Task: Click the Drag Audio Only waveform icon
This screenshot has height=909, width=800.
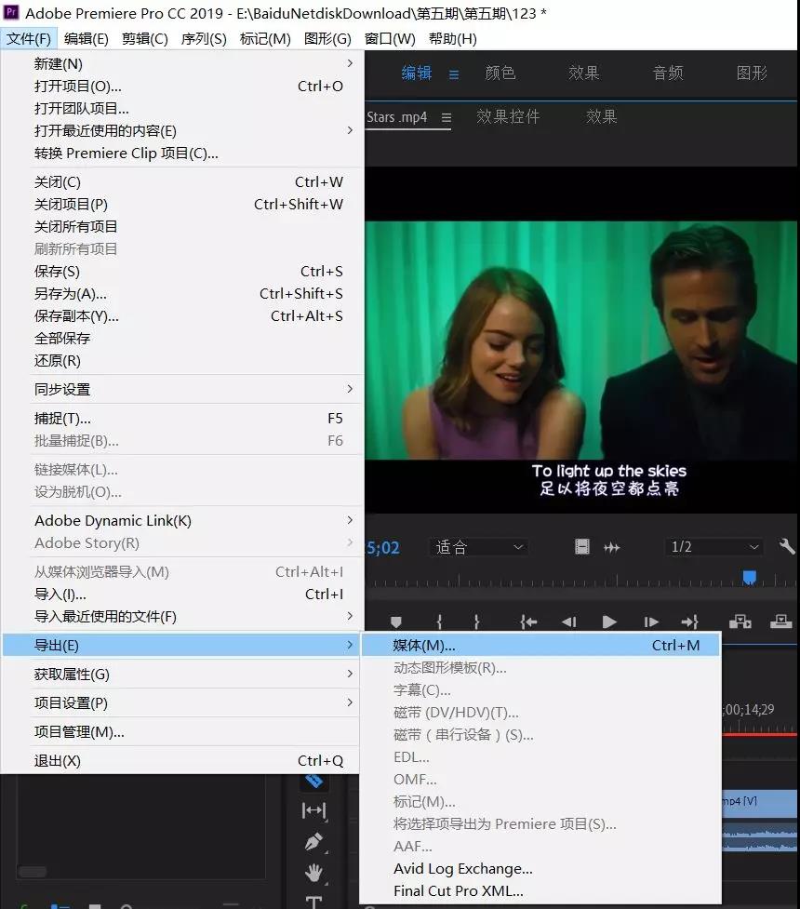Action: pyautogui.click(x=611, y=547)
